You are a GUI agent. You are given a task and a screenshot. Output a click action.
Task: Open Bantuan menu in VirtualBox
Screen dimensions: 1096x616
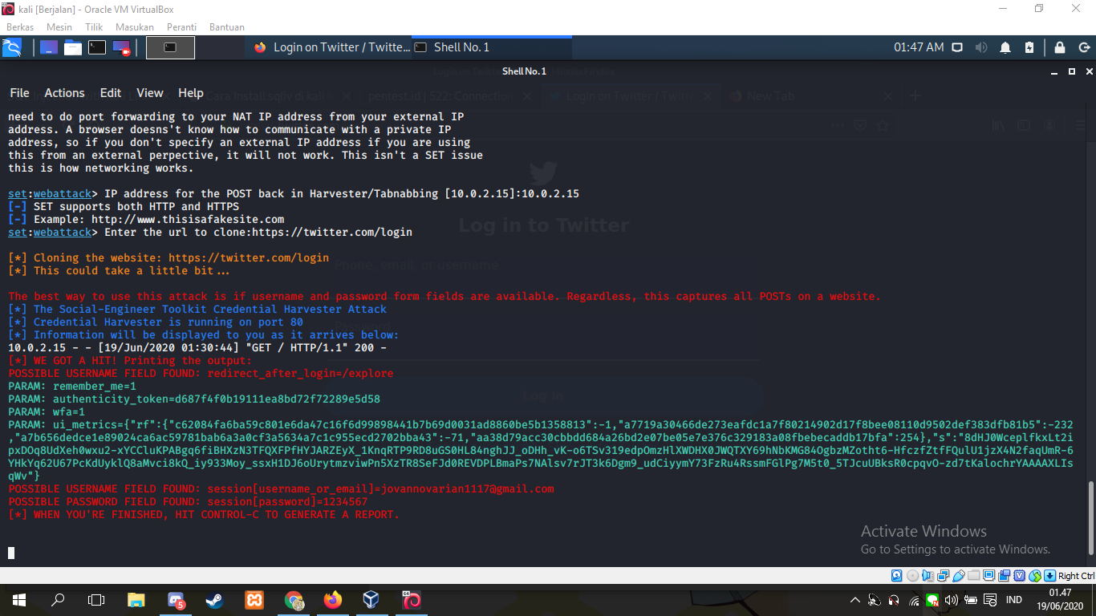click(x=227, y=27)
